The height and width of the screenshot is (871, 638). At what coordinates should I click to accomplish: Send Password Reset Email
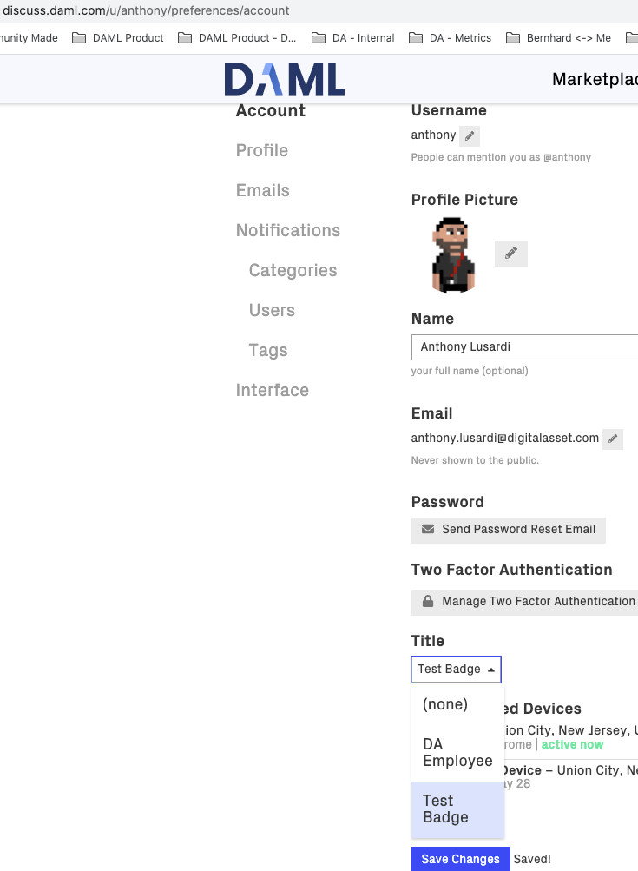click(x=508, y=530)
